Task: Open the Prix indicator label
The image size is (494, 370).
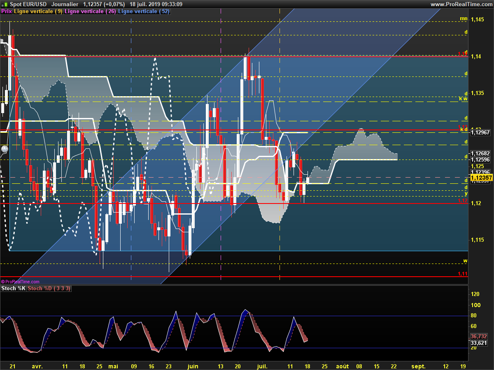Action: [6, 12]
